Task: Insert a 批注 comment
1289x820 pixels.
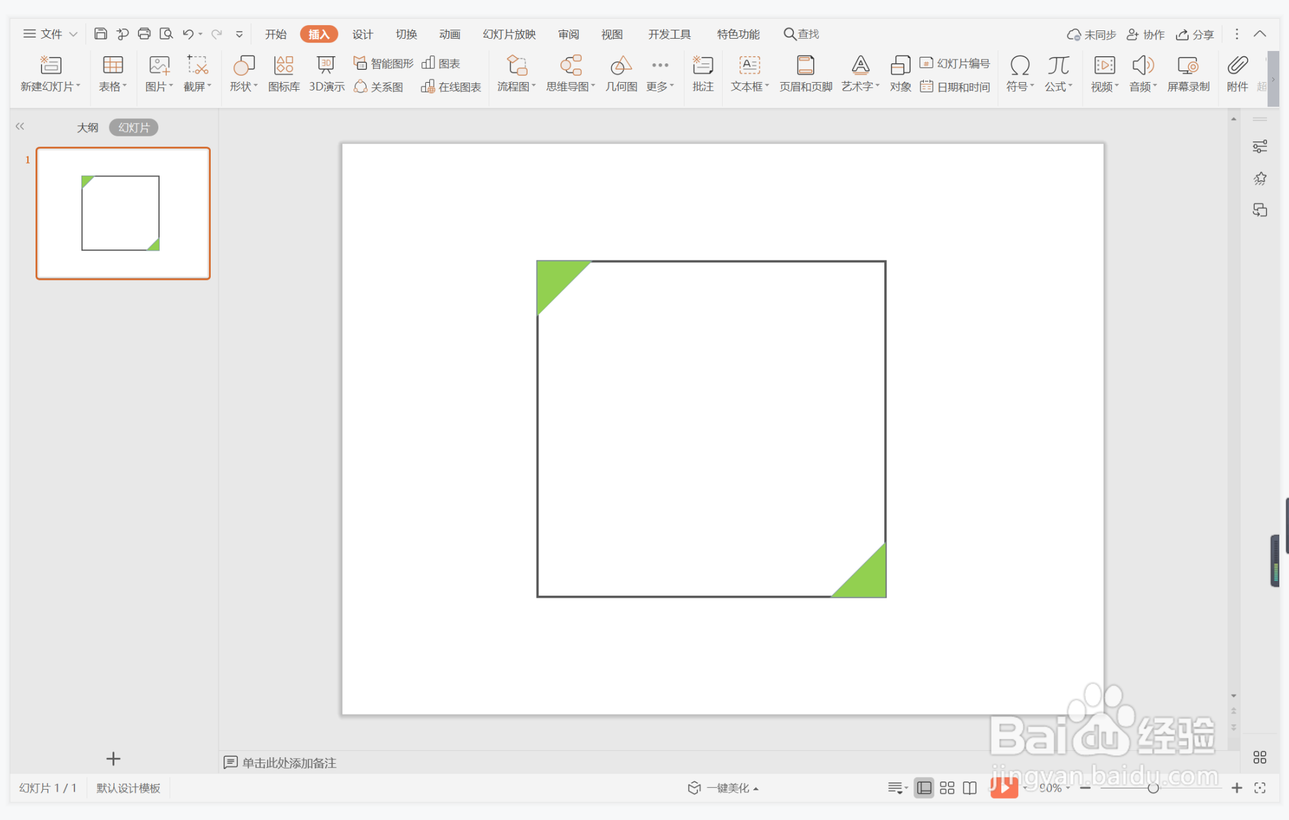Action: point(703,73)
